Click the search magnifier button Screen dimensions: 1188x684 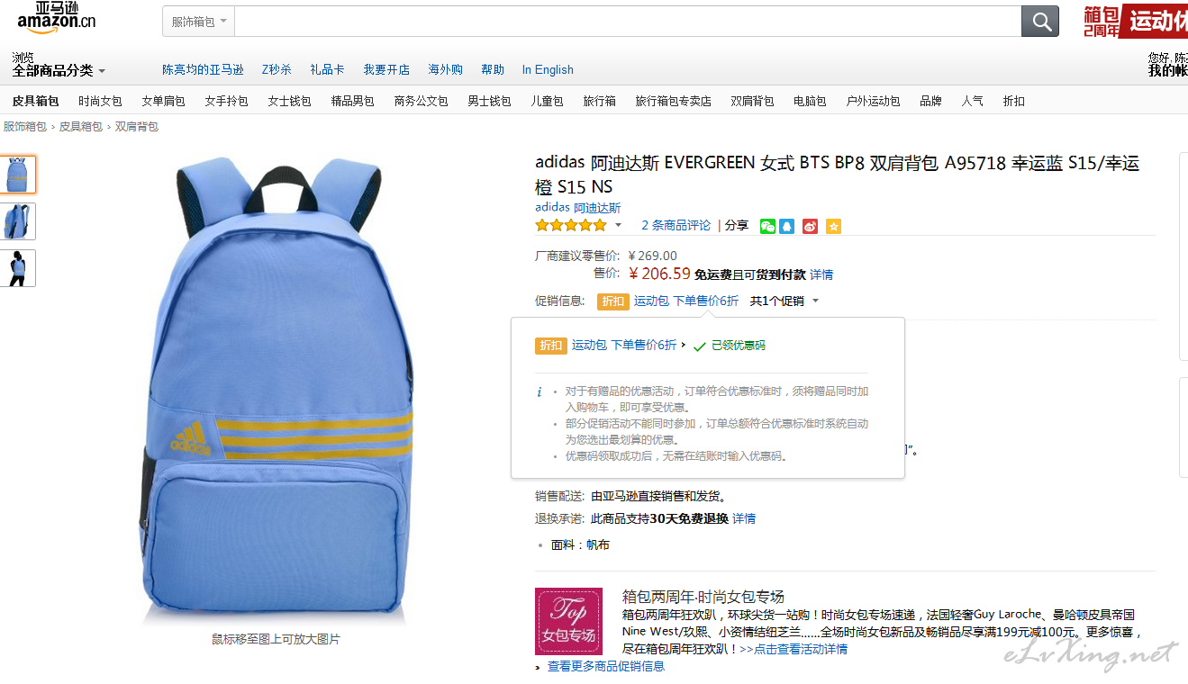click(x=1039, y=22)
